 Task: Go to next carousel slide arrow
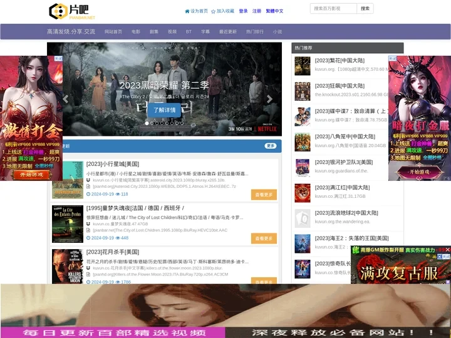269,99
